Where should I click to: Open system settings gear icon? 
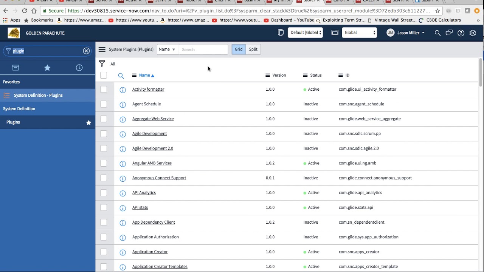(x=473, y=33)
